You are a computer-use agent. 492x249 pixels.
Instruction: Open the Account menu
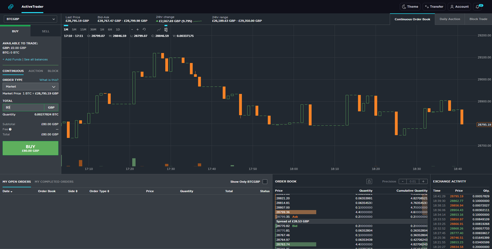459,7
